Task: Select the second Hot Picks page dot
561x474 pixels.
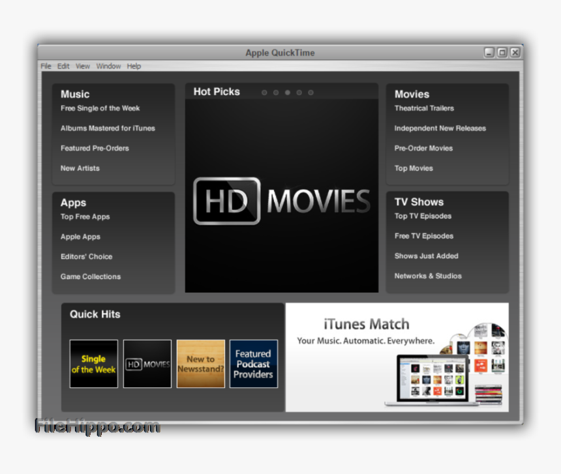Action: pyautogui.click(x=276, y=93)
